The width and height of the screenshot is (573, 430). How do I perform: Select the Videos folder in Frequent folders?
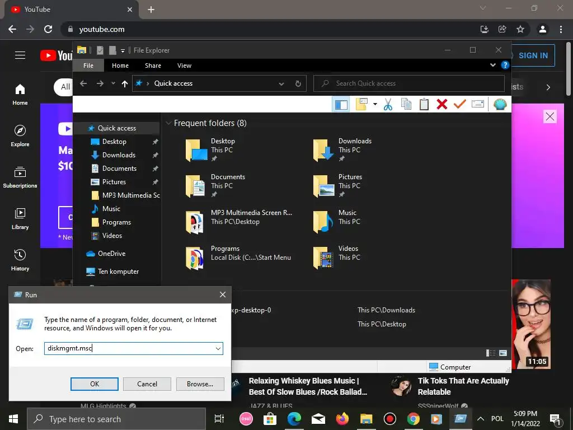(336, 258)
